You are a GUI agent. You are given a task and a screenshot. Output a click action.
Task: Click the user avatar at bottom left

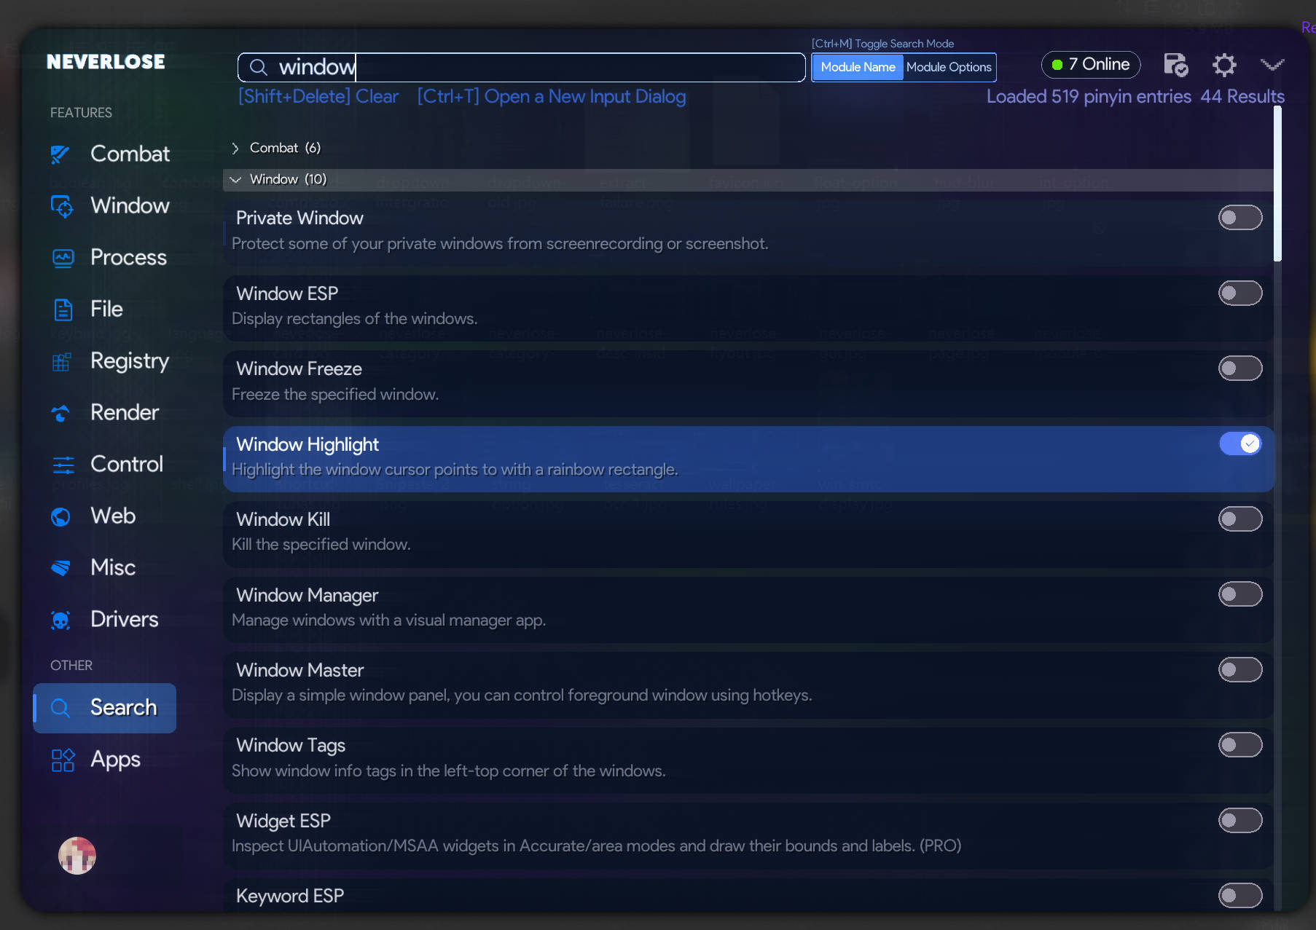pos(77,855)
